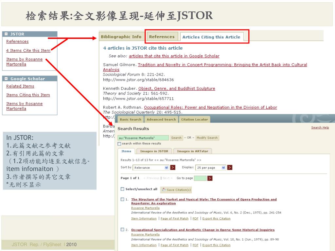Open Occupational Roles: Power and Negotiation article
The image size is (335, 251).
pos(210,107)
